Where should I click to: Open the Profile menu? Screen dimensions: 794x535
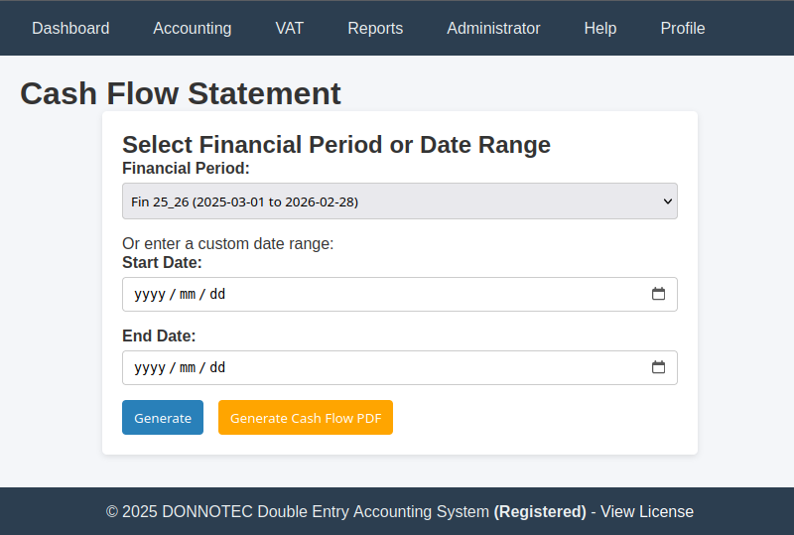(x=683, y=28)
